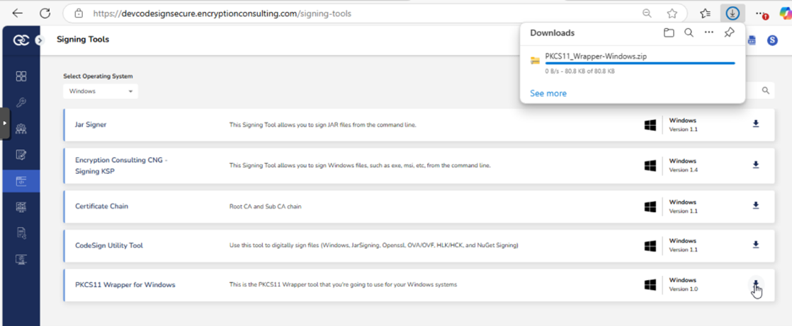Click the dashboard grid icon in sidebar
The width and height of the screenshot is (792, 326).
point(21,76)
